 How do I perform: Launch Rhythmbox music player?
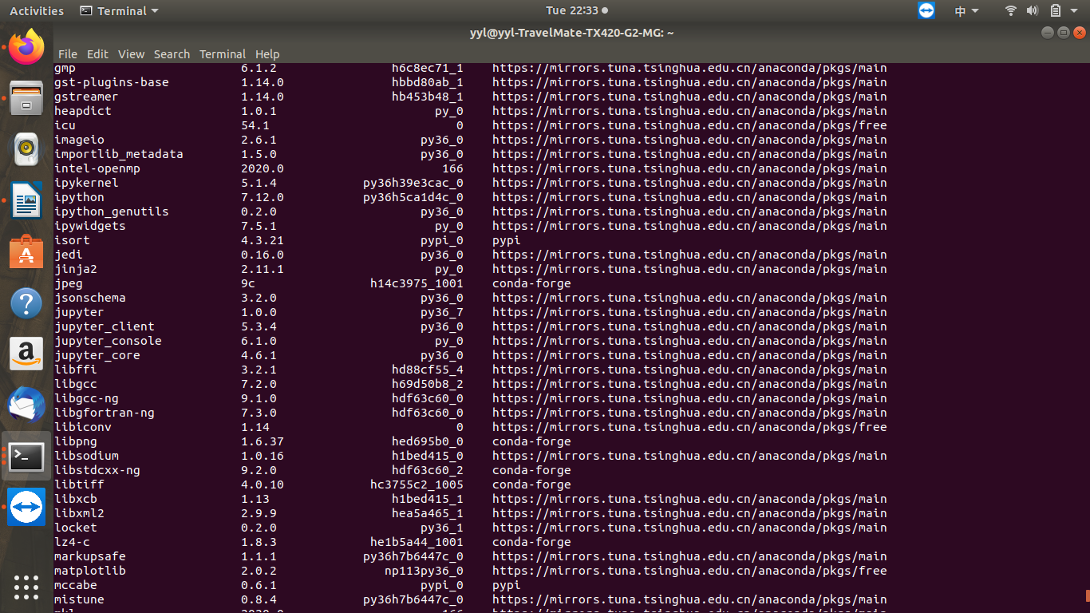tap(26, 149)
